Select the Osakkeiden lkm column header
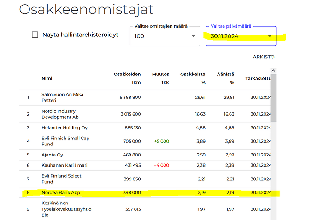 [x=127, y=78]
